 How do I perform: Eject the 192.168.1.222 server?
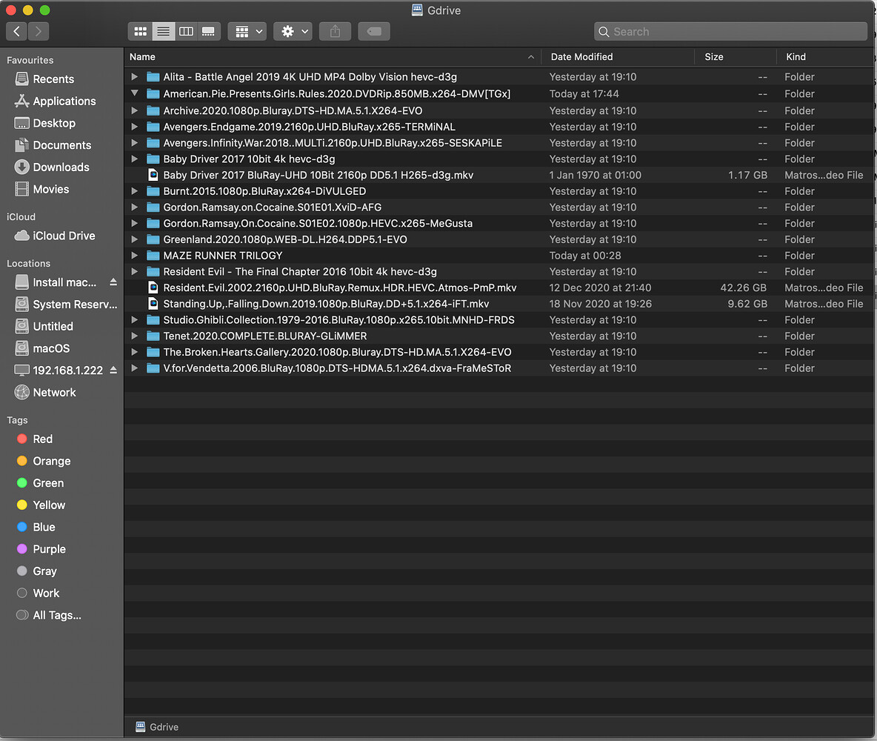click(x=113, y=370)
